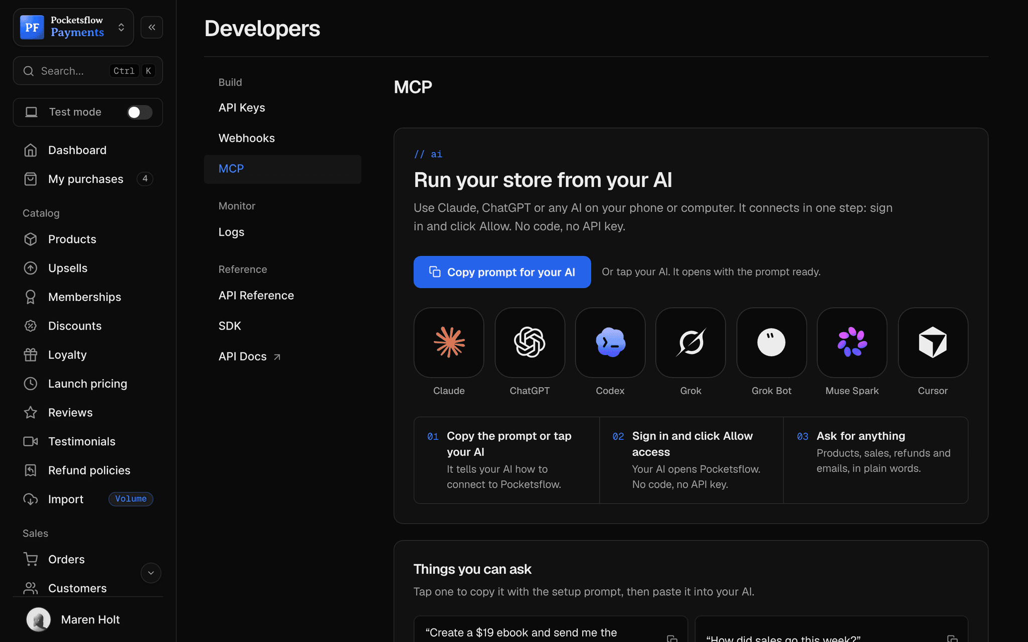Navigate to Upsells
The width and height of the screenshot is (1028, 642).
click(88, 268)
